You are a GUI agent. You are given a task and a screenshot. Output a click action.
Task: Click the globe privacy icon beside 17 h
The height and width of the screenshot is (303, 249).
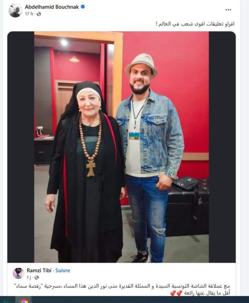(x=39, y=14)
